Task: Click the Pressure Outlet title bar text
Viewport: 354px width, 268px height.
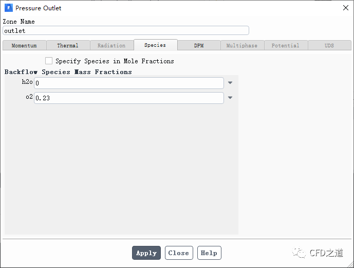Action: point(38,8)
